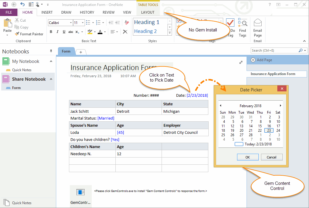
Task: Open the Table Tools LAYOUT tab
Action: point(148,12)
